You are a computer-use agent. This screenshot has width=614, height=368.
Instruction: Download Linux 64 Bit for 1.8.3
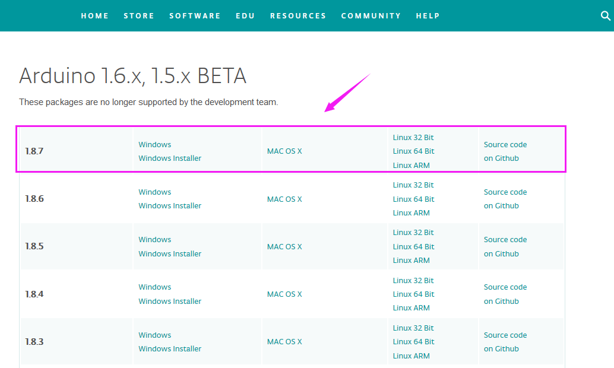(413, 342)
